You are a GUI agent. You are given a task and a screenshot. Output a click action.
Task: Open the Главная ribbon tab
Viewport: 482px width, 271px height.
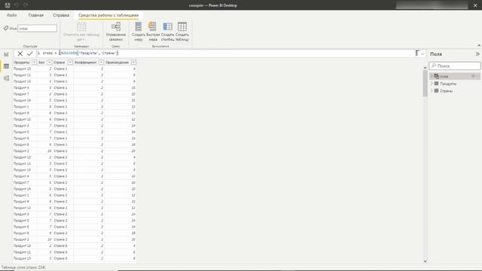point(36,15)
